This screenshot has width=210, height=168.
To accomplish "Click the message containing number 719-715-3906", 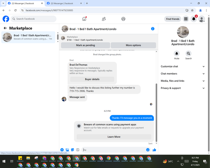I will [104, 89].
